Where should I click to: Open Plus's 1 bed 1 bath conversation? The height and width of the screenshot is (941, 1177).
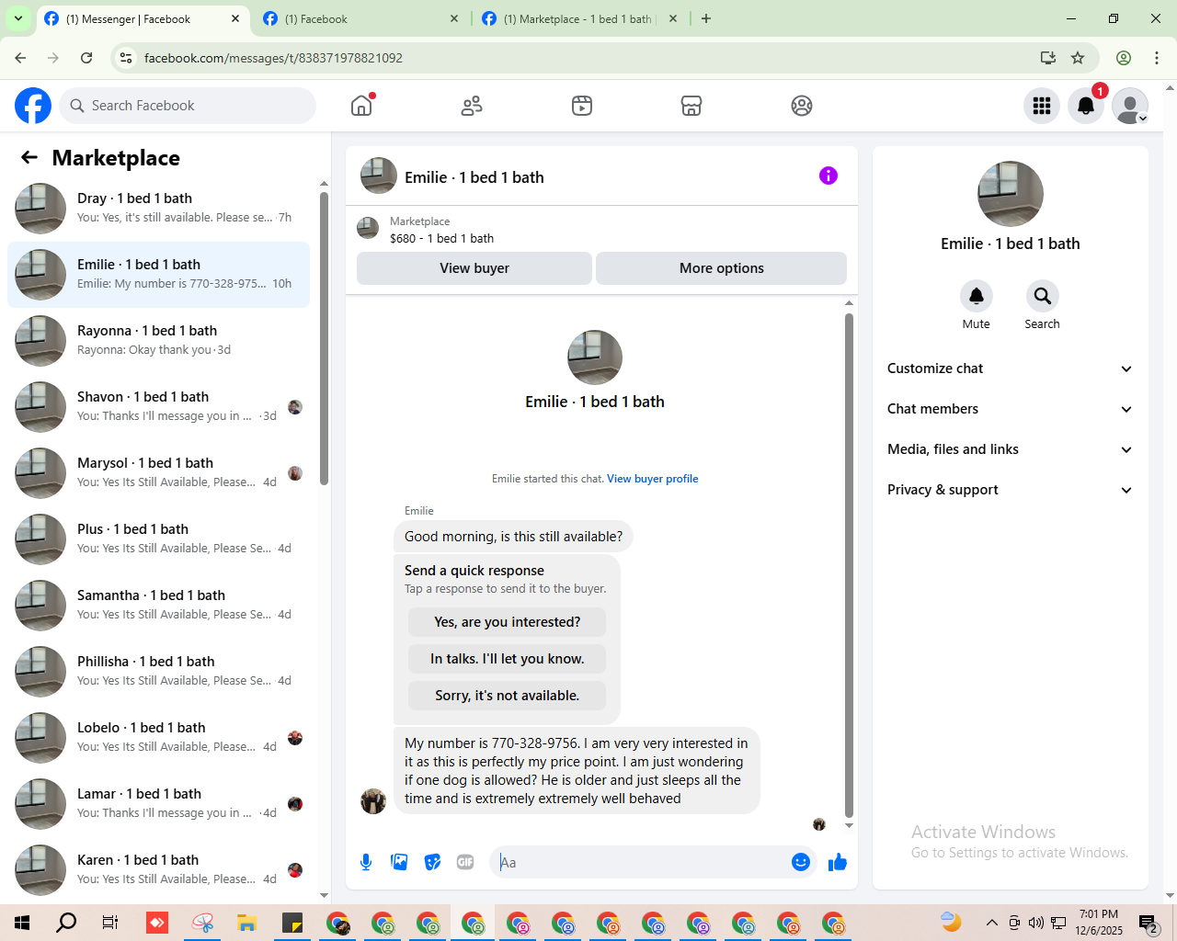(x=158, y=539)
